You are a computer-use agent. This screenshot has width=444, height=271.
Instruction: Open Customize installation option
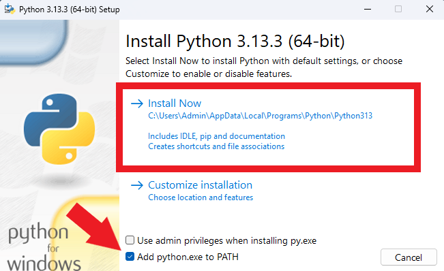200,185
